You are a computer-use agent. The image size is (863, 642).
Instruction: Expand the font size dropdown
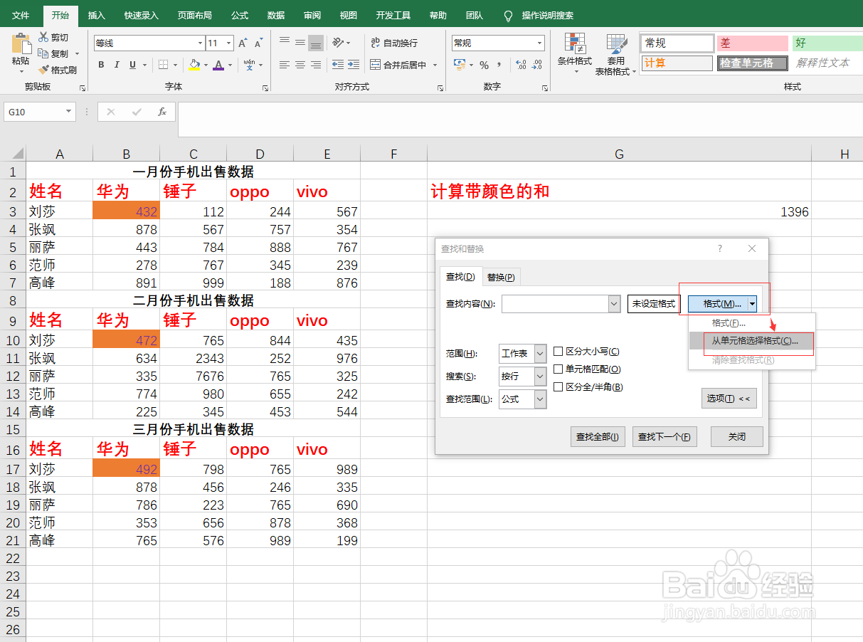coord(230,43)
